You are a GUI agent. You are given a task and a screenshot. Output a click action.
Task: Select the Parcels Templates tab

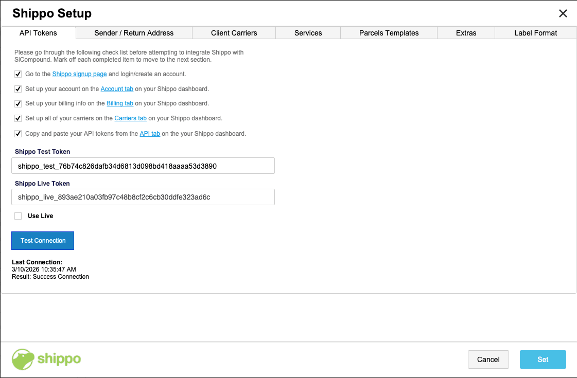[389, 33]
